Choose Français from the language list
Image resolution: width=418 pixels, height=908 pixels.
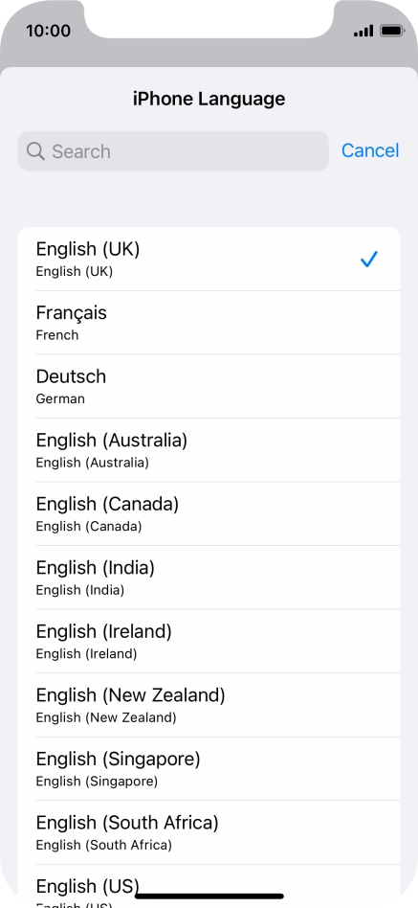tap(209, 323)
